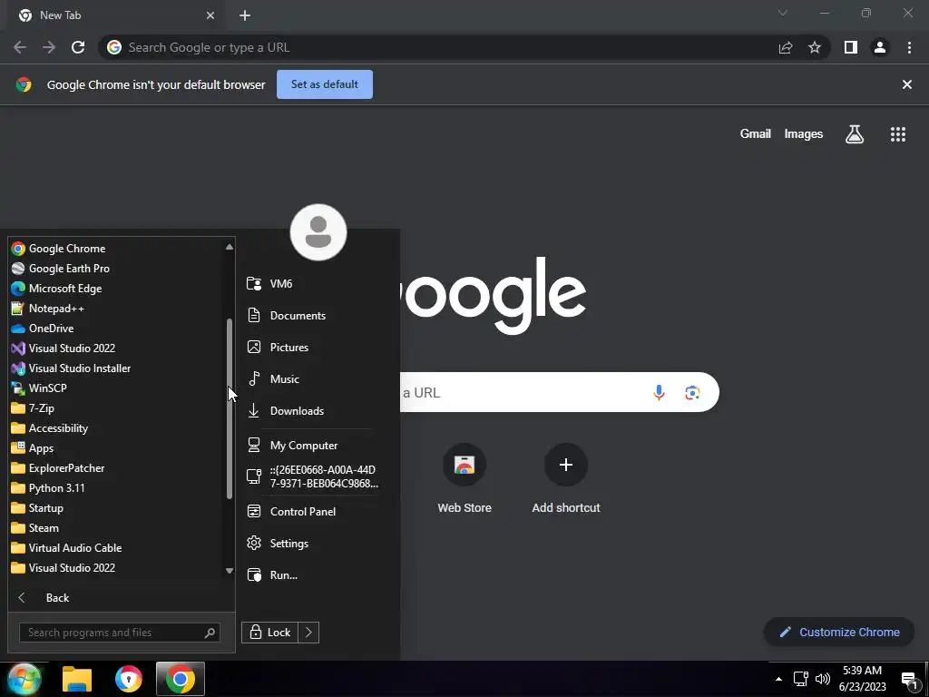
Task: Click the volume icon in system tray
Action: [822, 679]
